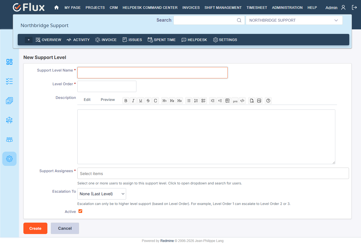This screenshot has width=361, height=244.
Task: Insert numbered list
Action: (196, 101)
